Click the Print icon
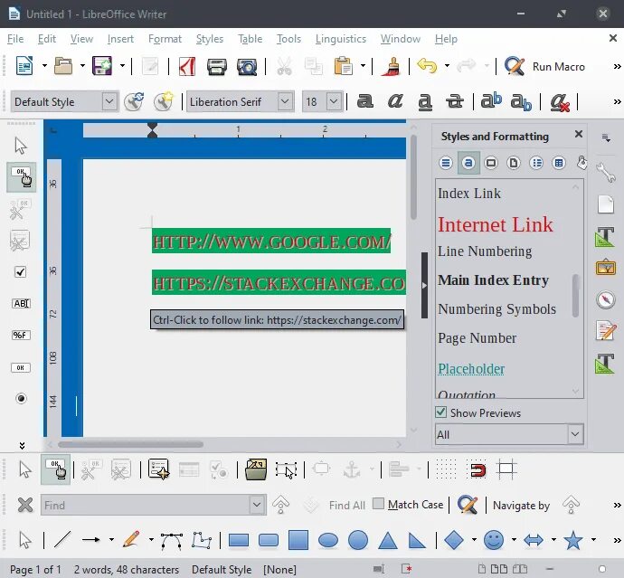This screenshot has height=578, width=624. click(x=217, y=66)
